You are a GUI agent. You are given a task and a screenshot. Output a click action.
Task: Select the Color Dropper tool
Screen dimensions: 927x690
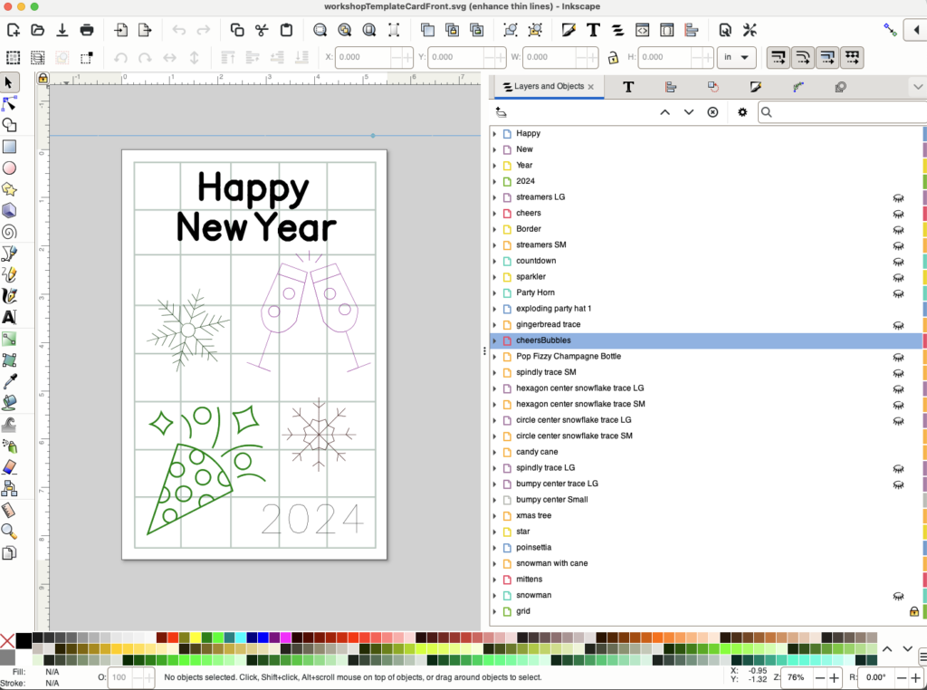9,381
